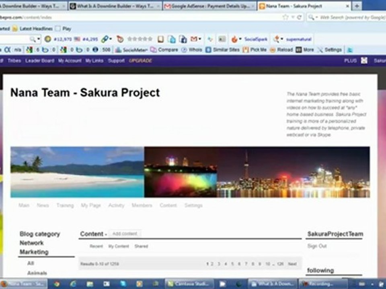The image size is (386, 289).
Task: Click the red swirl icon beside the stars
Action: [x=120, y=39]
